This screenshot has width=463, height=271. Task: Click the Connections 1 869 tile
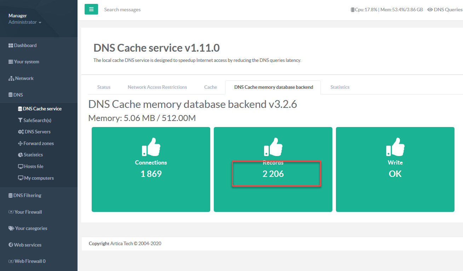[x=151, y=169]
